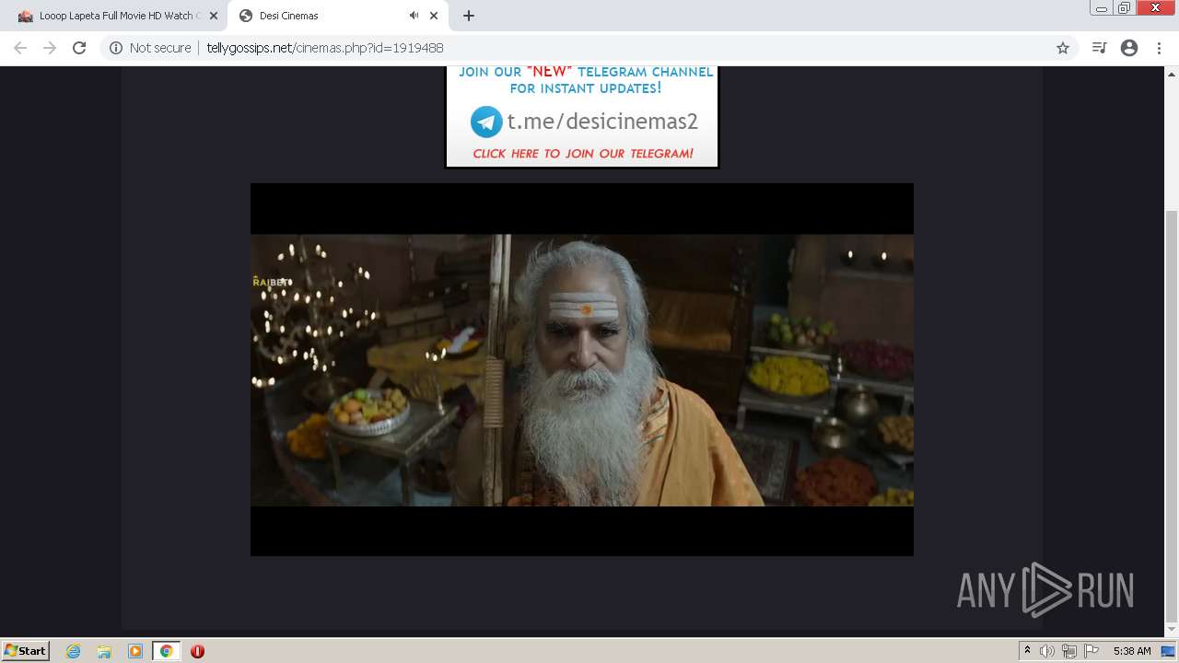Open Windows Media Player taskbar icon
The width and height of the screenshot is (1179, 663).
tap(135, 651)
